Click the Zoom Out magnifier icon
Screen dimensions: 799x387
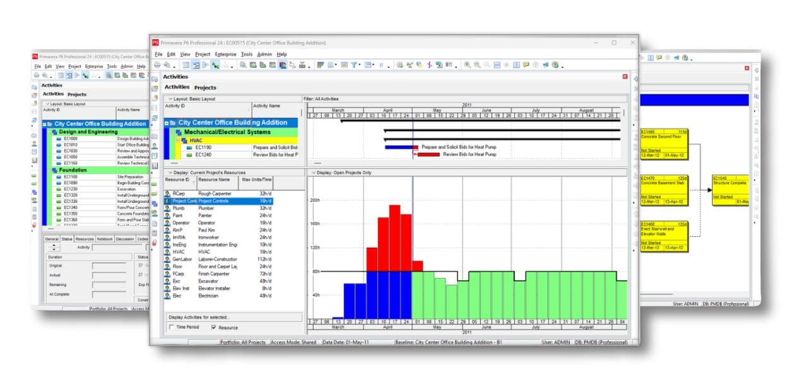pyautogui.click(x=476, y=65)
